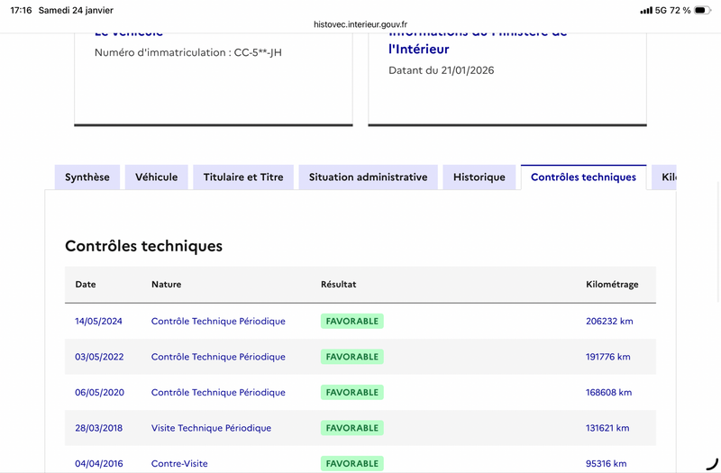Click the Kilométrage column header
Screen dimensions: 721x473
(612, 285)
